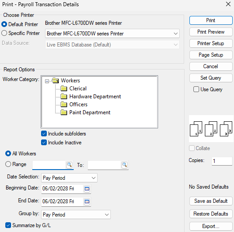
Task: Click into the Copies input field
Action: point(222,161)
